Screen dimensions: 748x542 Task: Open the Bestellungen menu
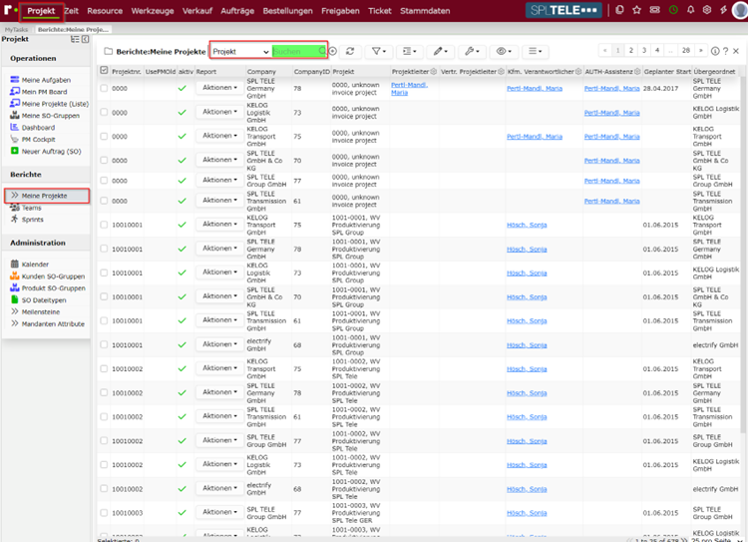(x=287, y=11)
